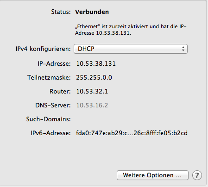Open the IPv4 konfigurieren DHCP dropdown

pyautogui.click(x=131, y=49)
